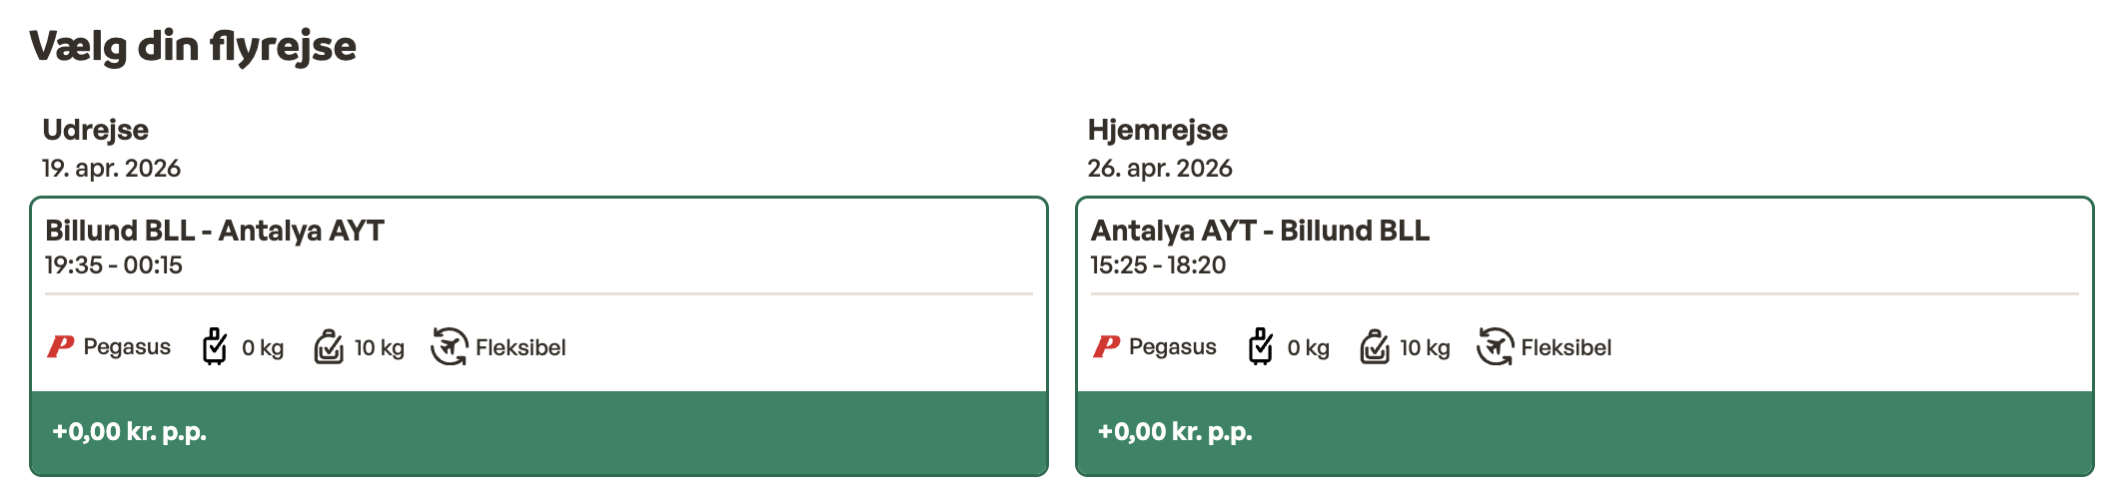Click the Hjemrejse heading

coord(1157,130)
